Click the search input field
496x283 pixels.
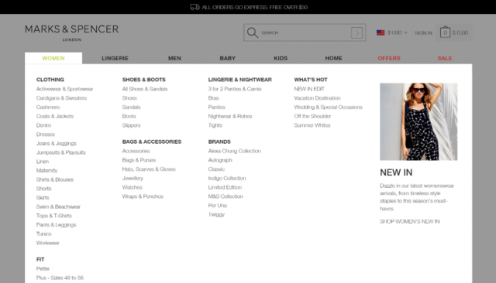click(x=305, y=32)
